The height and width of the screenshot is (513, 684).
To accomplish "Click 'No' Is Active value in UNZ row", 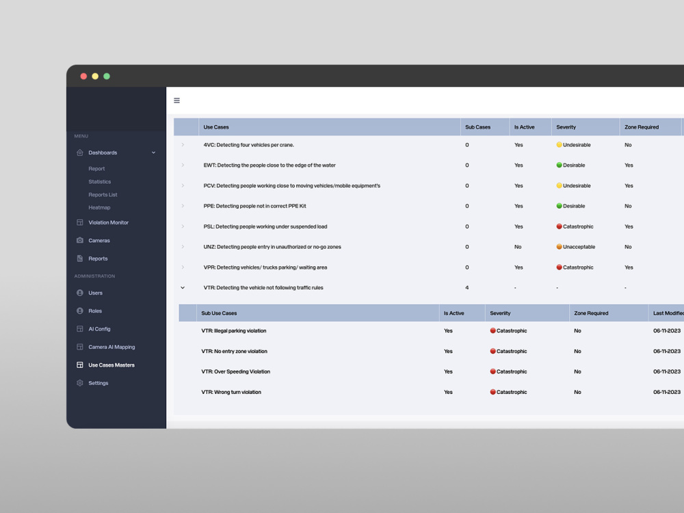I will [x=517, y=247].
